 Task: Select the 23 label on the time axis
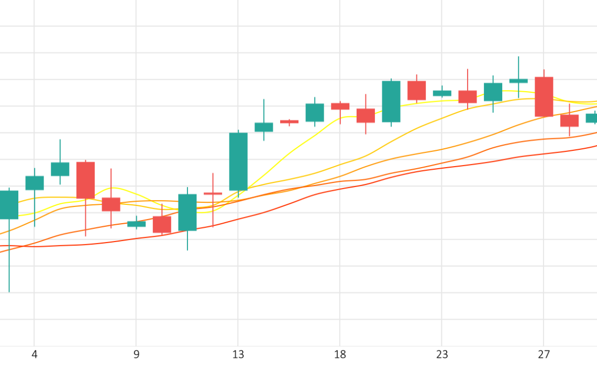(442, 355)
